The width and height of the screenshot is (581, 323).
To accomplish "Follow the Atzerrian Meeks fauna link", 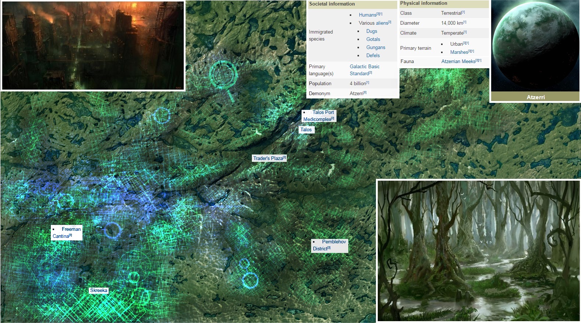I will pyautogui.click(x=458, y=62).
